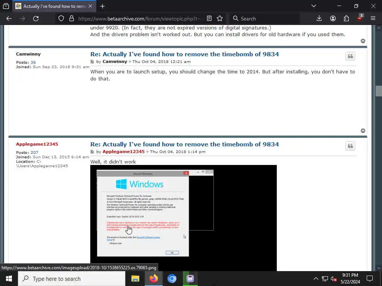Open the network status tray icon
The width and height of the screenshot is (382, 286).
tap(325, 279)
